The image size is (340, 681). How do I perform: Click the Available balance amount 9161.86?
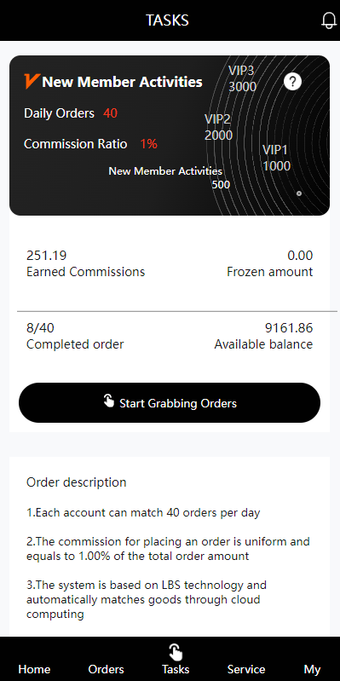289,328
